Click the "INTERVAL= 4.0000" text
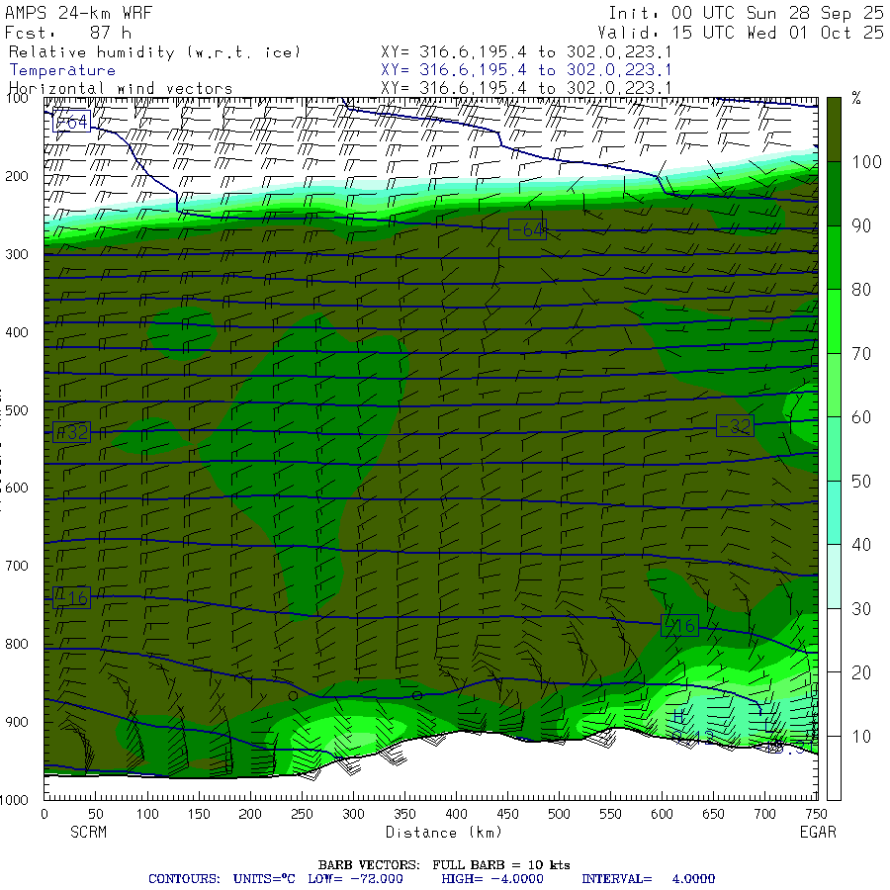The image size is (890, 890). tap(648, 879)
